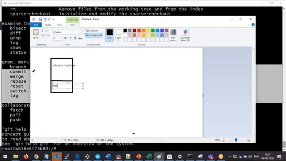Click the Paint zoom slider handle

(236, 140)
